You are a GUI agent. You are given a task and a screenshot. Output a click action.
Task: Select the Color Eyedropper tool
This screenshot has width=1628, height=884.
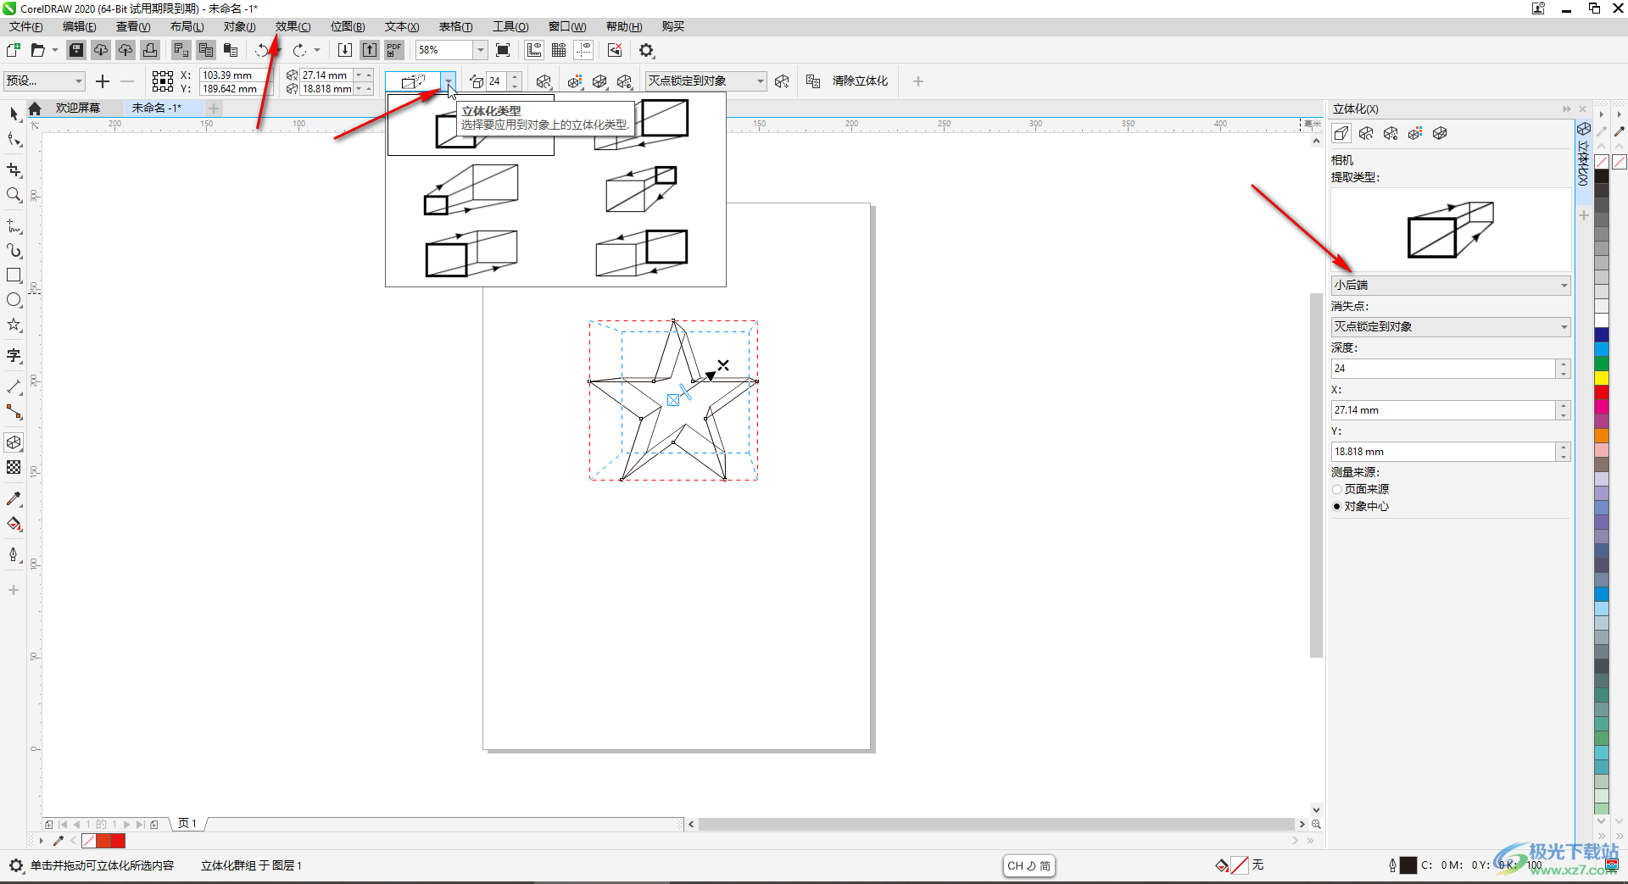14,499
